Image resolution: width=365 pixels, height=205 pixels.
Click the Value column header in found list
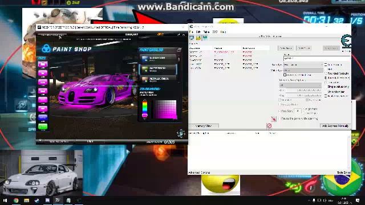pyautogui.click(x=227, y=48)
